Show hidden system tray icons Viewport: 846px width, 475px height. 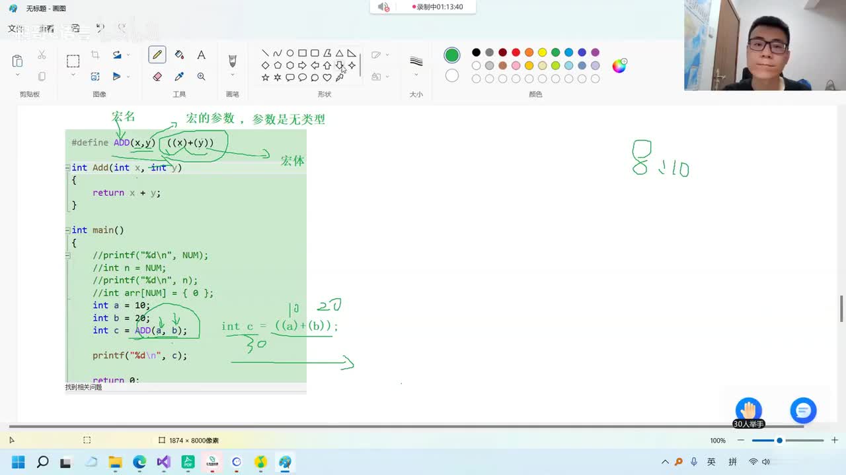click(x=664, y=462)
